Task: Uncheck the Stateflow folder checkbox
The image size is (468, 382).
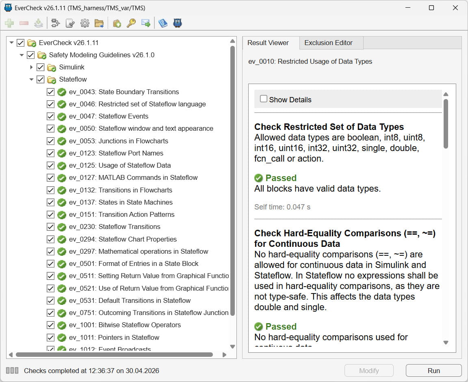Action: coord(40,80)
